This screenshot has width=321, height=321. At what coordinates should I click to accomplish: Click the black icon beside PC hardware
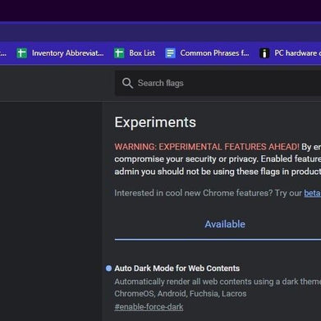264,53
